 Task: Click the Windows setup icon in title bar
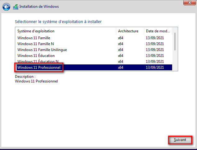click(16, 7)
